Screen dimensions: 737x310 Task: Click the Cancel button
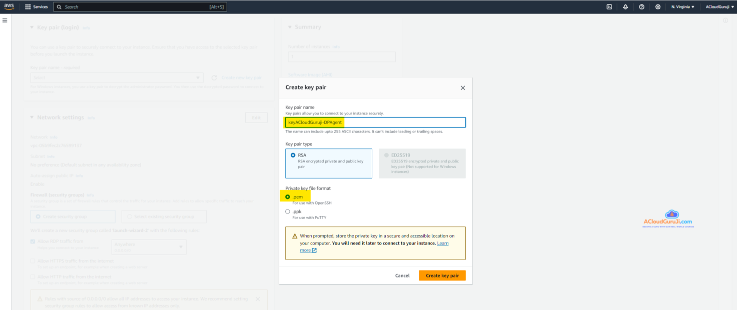click(x=402, y=275)
